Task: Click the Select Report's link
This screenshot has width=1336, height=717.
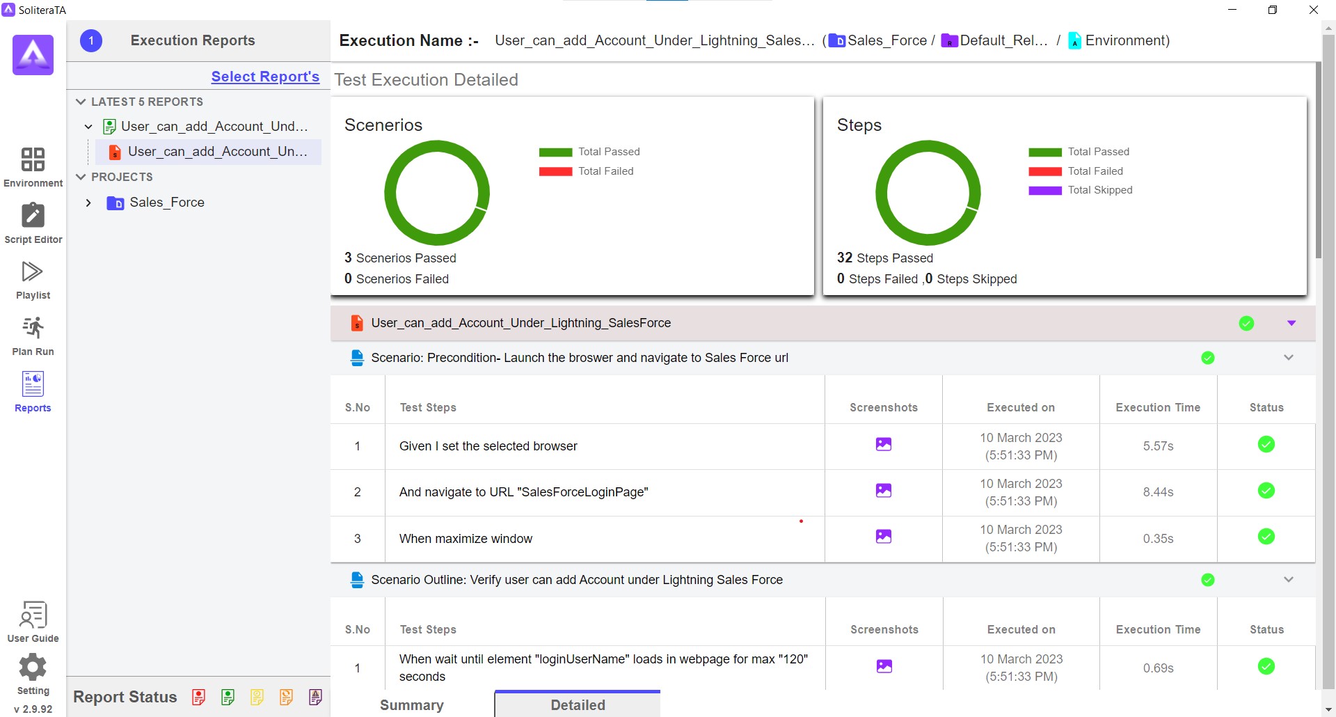Action: [x=265, y=77]
